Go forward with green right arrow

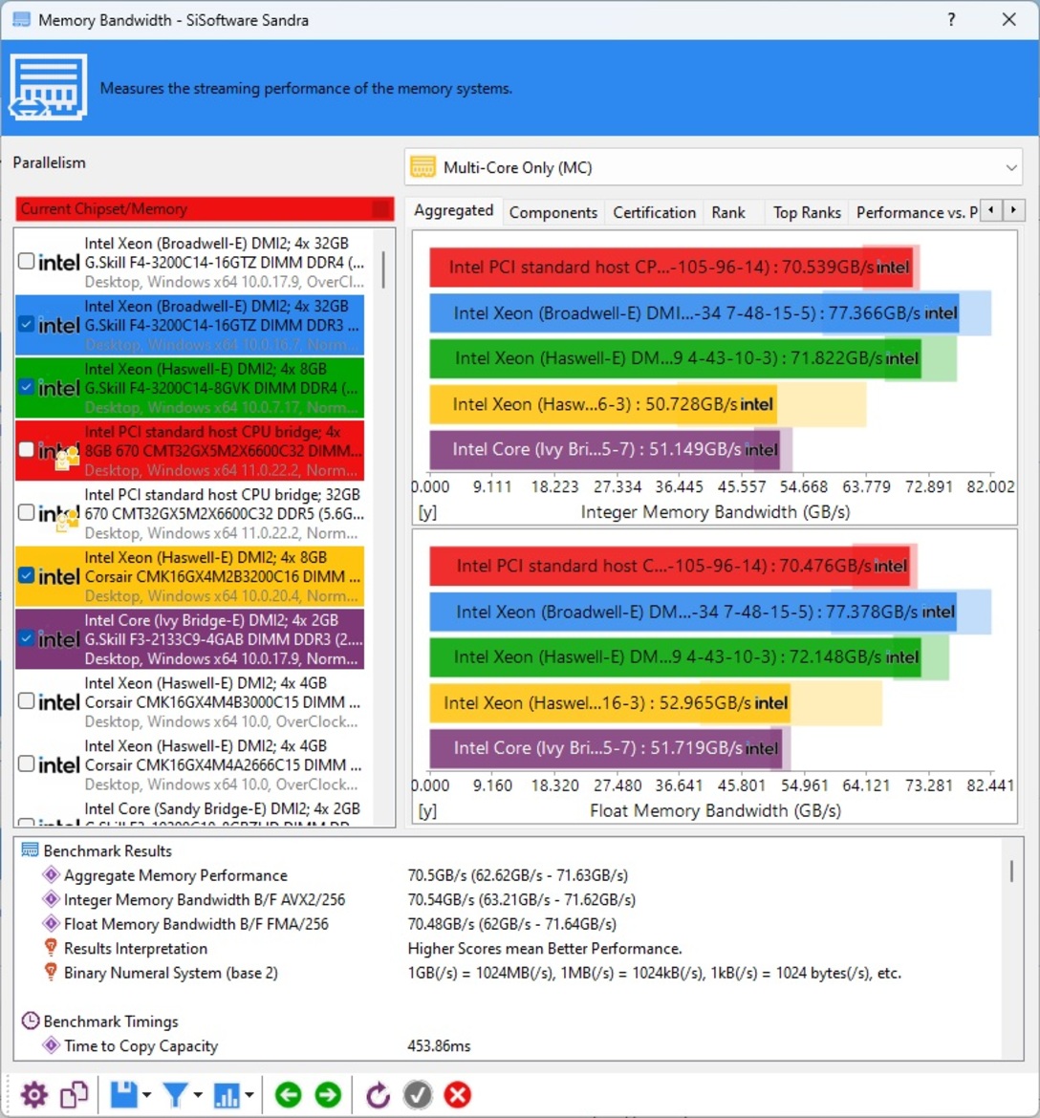coord(328,1094)
